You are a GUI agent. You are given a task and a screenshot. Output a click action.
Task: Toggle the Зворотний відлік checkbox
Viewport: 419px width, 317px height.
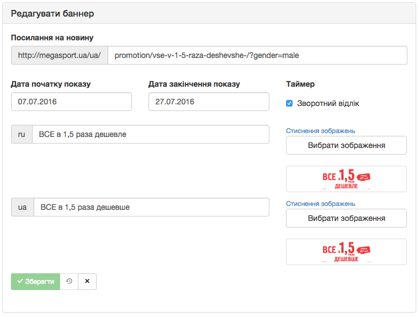[x=289, y=103]
